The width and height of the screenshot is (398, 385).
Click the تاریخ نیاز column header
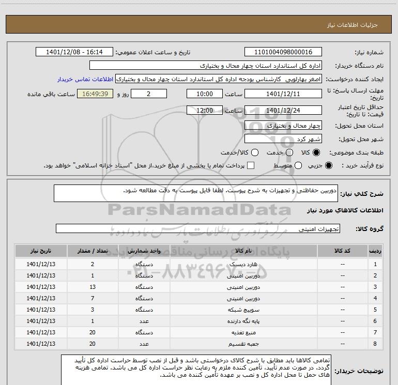[x=41, y=251]
